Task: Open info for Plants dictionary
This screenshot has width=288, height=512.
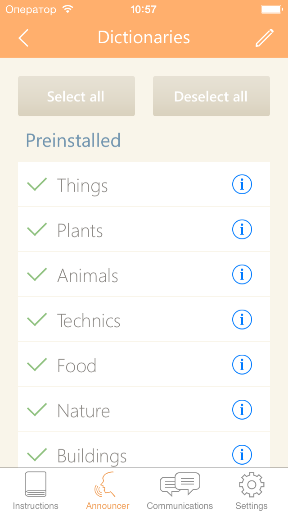Action: (x=242, y=229)
